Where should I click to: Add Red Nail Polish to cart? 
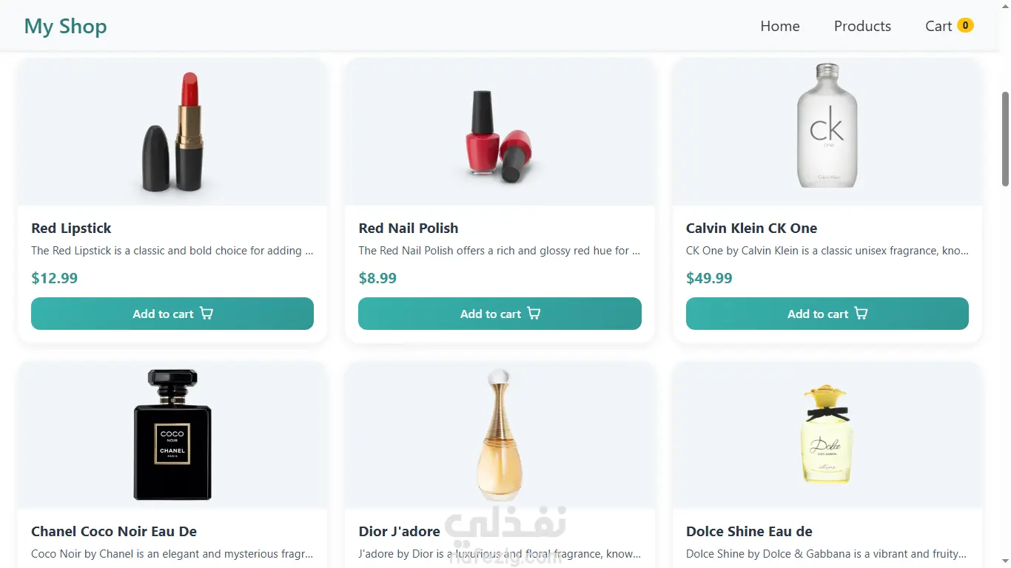tap(490, 314)
